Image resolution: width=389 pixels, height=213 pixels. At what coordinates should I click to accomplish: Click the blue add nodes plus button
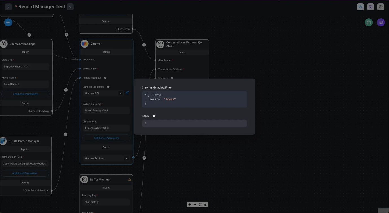tap(8, 23)
